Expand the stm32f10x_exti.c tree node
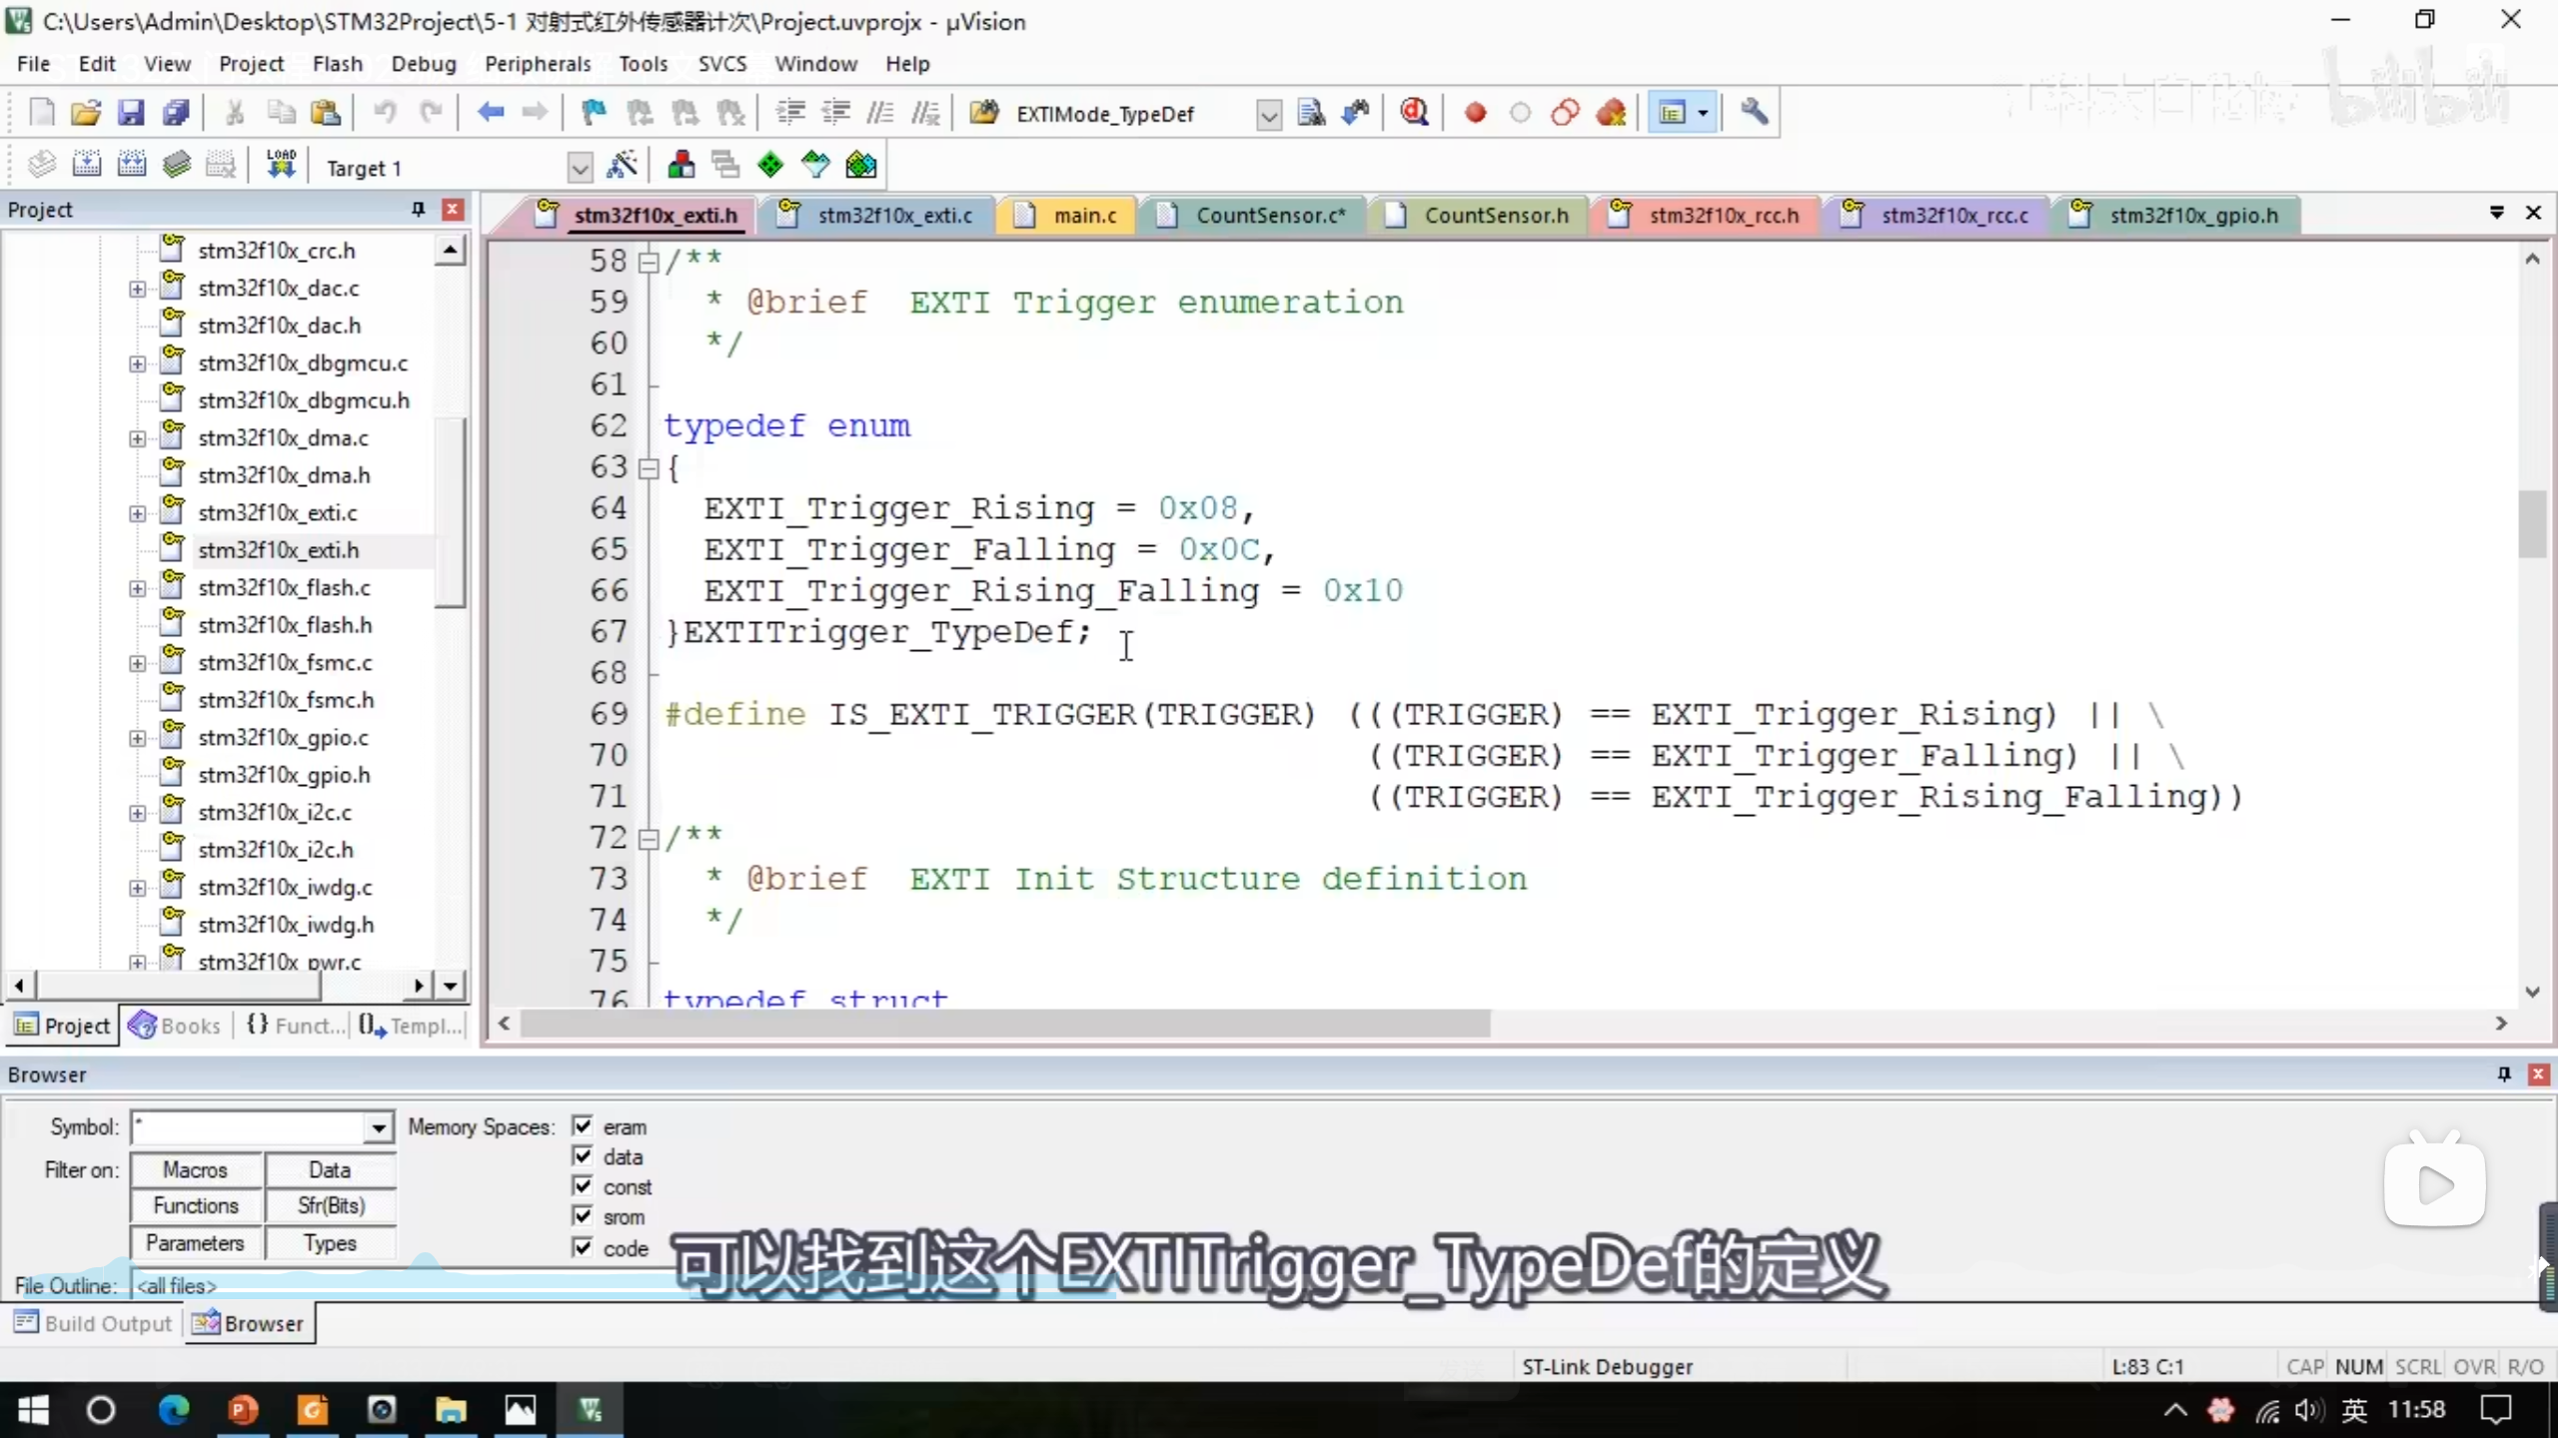 click(x=137, y=513)
